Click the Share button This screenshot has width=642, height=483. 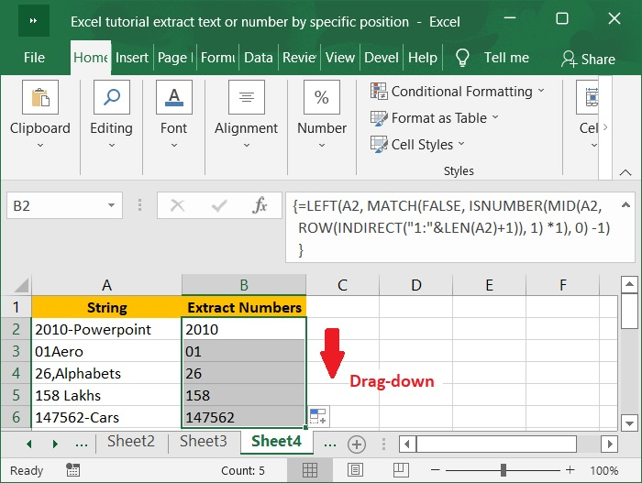coord(588,59)
